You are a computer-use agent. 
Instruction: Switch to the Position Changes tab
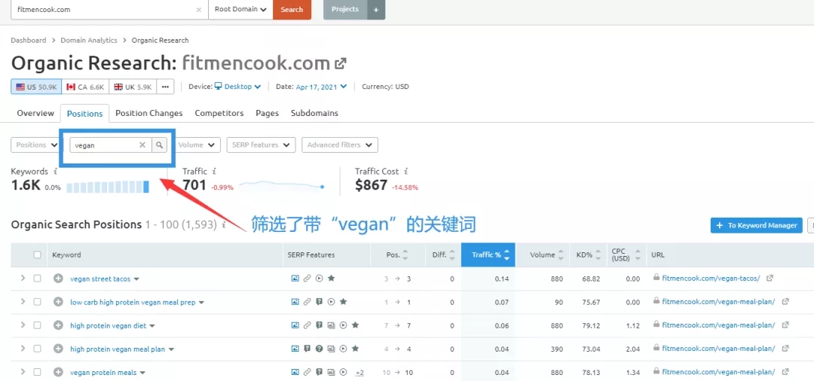pos(148,113)
